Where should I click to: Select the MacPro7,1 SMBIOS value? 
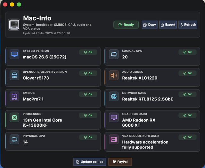point(33,99)
